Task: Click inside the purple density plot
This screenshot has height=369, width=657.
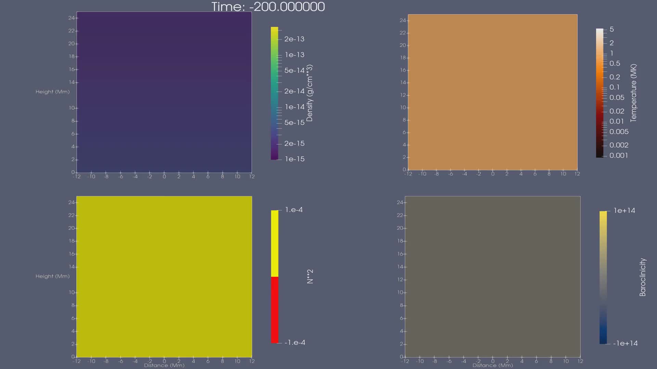Action: 164,92
